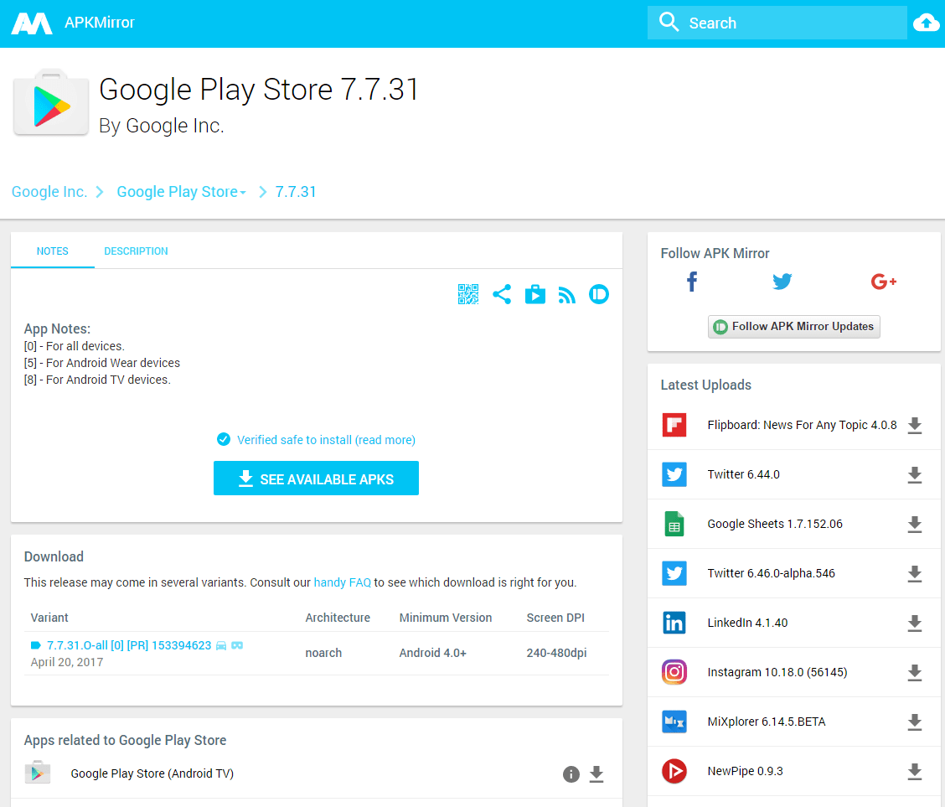Open Instagram 10.18.0 (56145) entry
The width and height of the screenshot is (945, 807).
click(777, 672)
